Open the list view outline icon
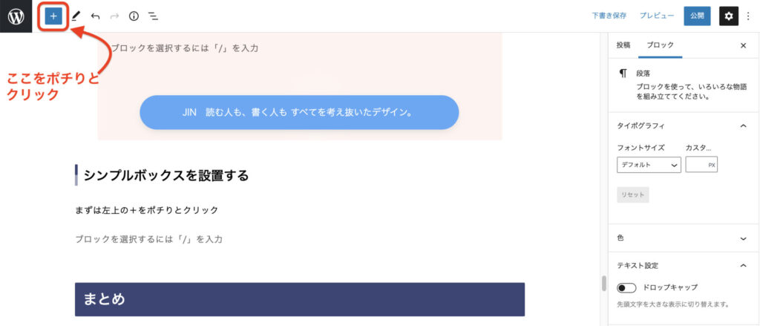The image size is (760, 326). click(153, 16)
